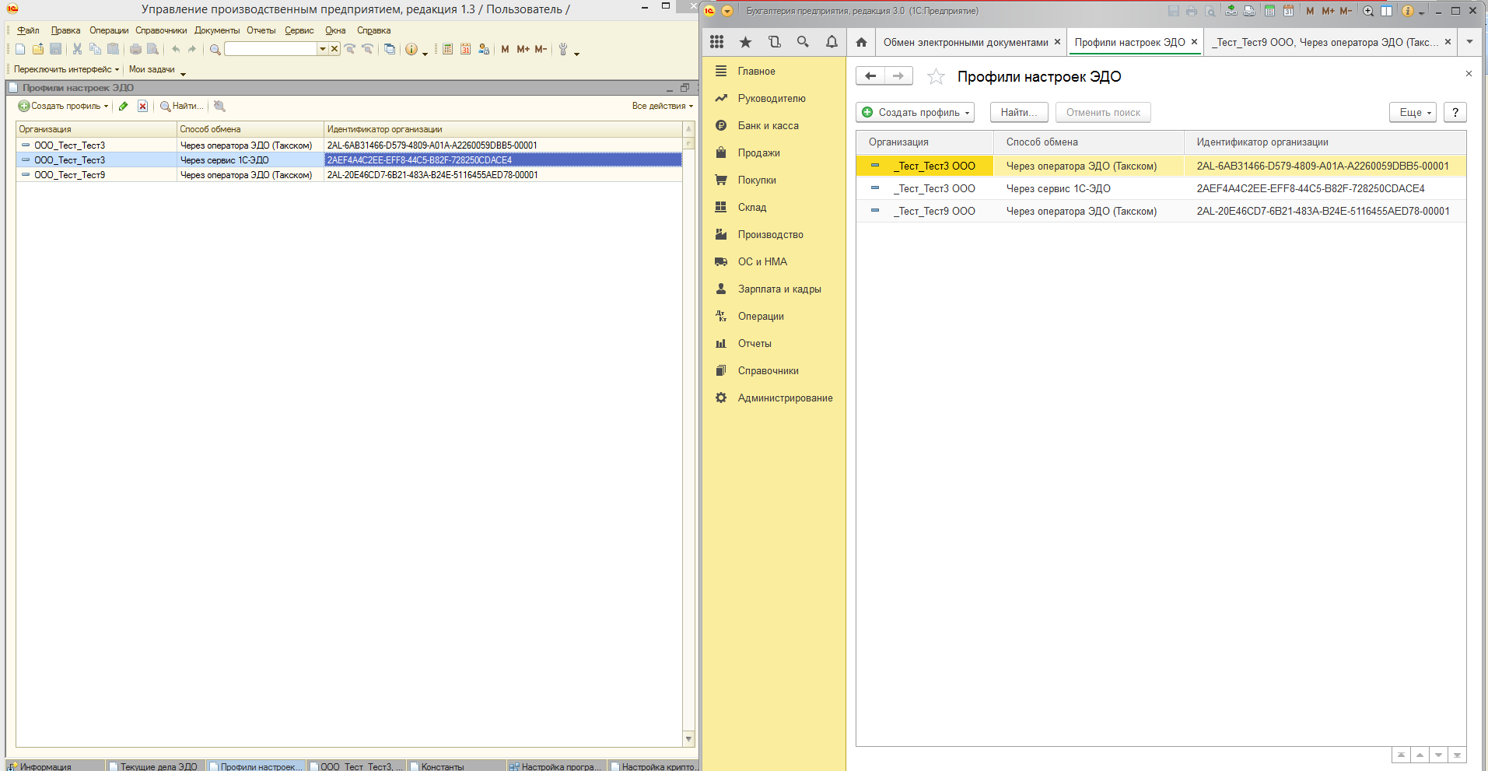The height and width of the screenshot is (771, 1488).
Task: Open the Сервис menu
Action: pos(299,30)
